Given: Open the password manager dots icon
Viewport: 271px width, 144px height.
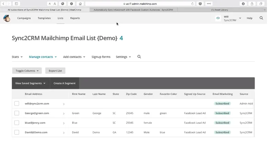Looking at the screenshot, I should pyautogui.click(x=209, y=4).
